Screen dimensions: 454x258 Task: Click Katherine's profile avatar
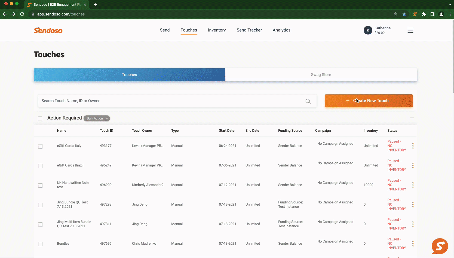(368, 30)
